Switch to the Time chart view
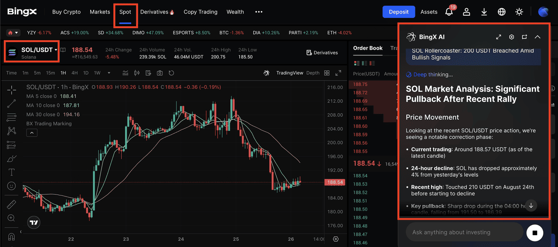The width and height of the screenshot is (558, 247). (11, 73)
